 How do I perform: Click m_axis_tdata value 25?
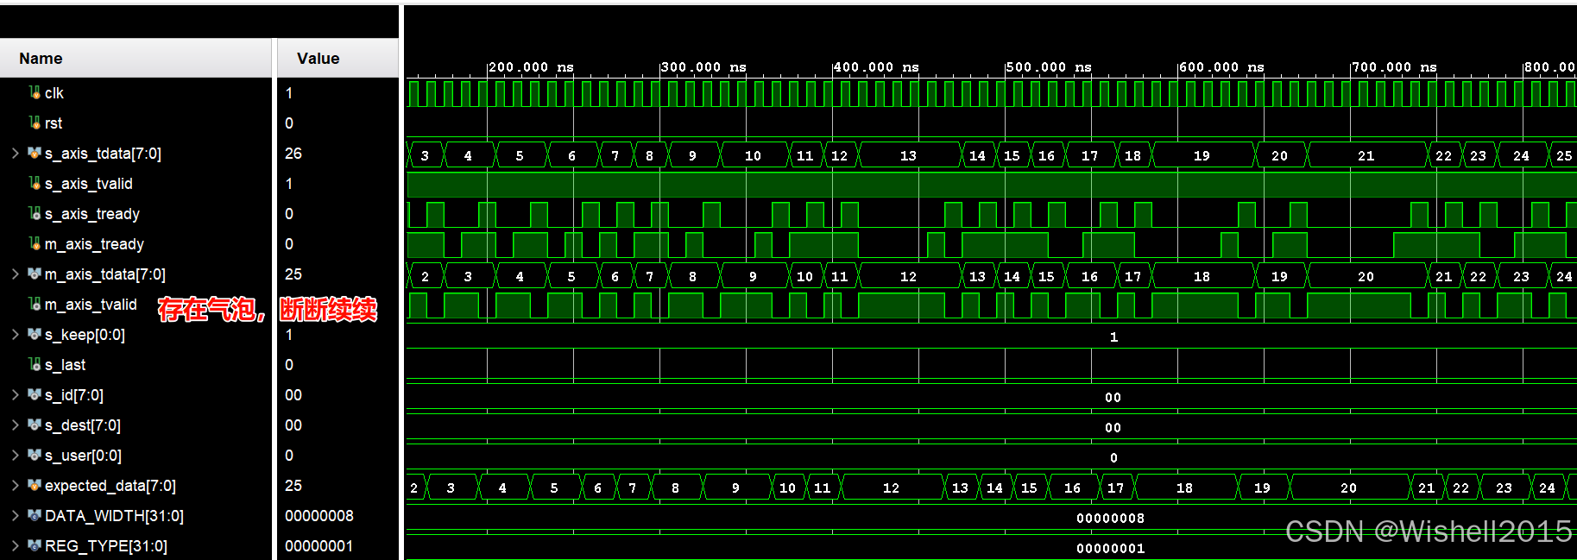(293, 274)
